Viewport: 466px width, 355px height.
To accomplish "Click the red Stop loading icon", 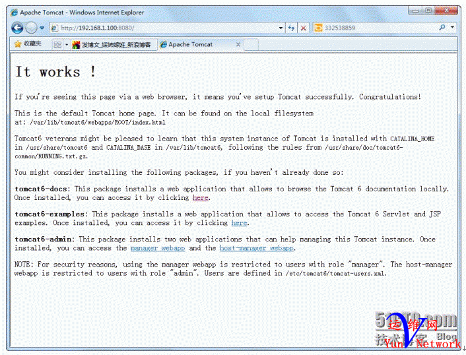I will pos(304,28).
